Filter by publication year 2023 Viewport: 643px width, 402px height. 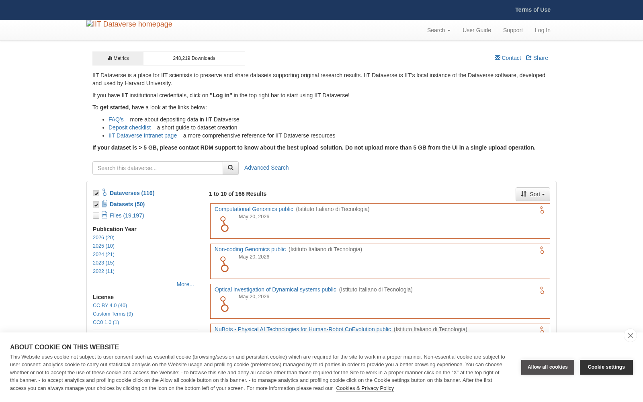[104, 263]
